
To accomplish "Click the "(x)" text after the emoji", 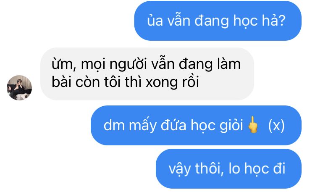I will (276, 125).
